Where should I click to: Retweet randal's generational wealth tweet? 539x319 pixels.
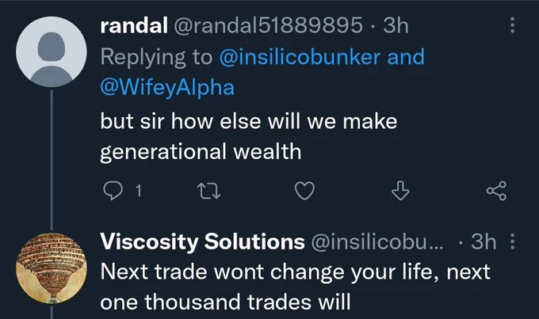click(208, 191)
